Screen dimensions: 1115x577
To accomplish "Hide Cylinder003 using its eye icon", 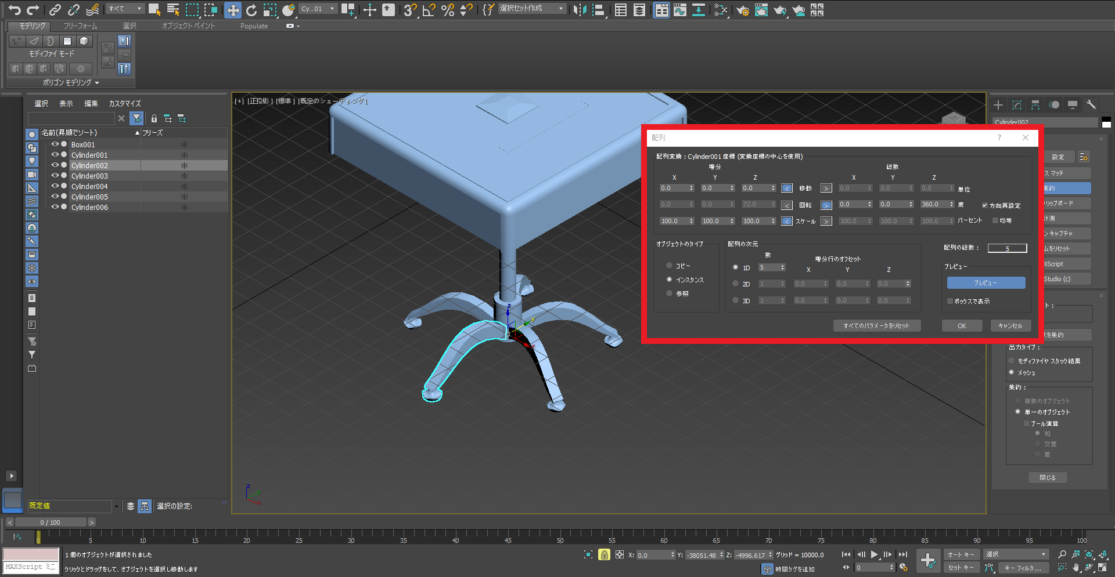I will pyautogui.click(x=55, y=176).
